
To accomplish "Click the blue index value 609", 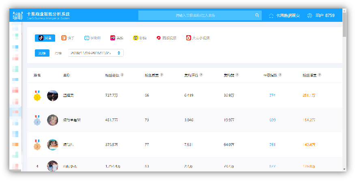I will [x=272, y=120].
